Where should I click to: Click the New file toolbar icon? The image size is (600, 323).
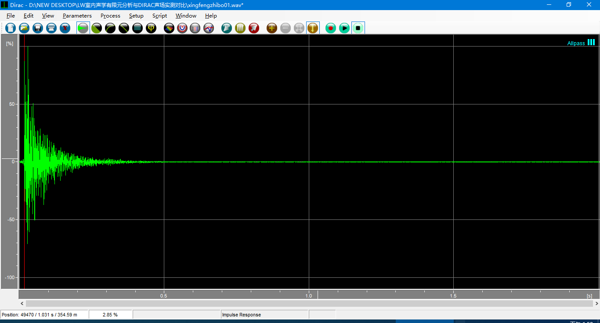(11, 28)
